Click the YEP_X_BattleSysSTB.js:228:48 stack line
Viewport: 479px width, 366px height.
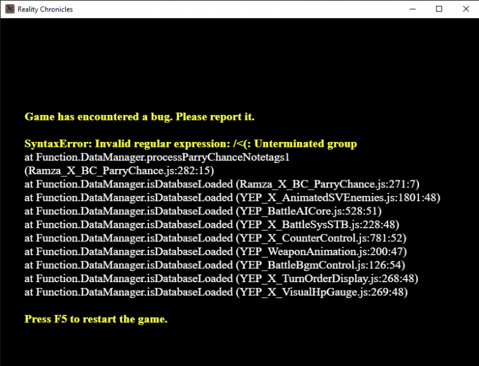pyautogui.click(x=212, y=225)
